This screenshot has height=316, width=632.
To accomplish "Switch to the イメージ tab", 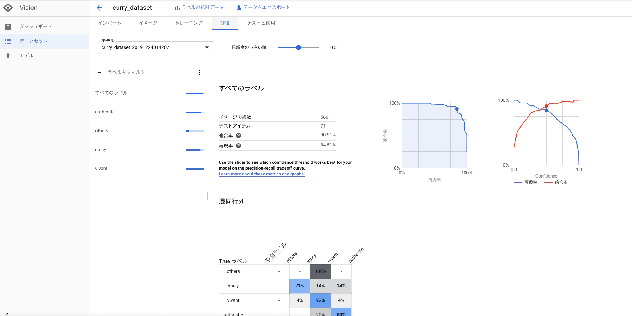I will [148, 23].
